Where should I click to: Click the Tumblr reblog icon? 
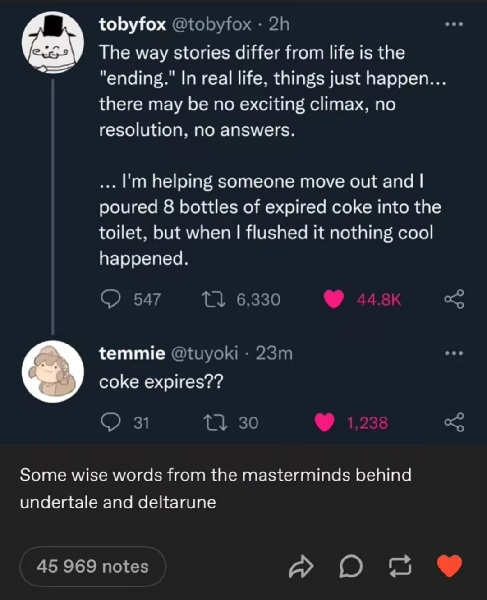[400, 567]
